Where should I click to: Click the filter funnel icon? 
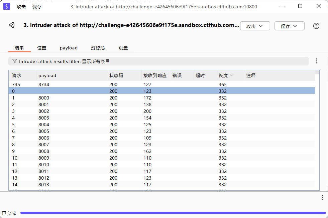click(x=14, y=61)
